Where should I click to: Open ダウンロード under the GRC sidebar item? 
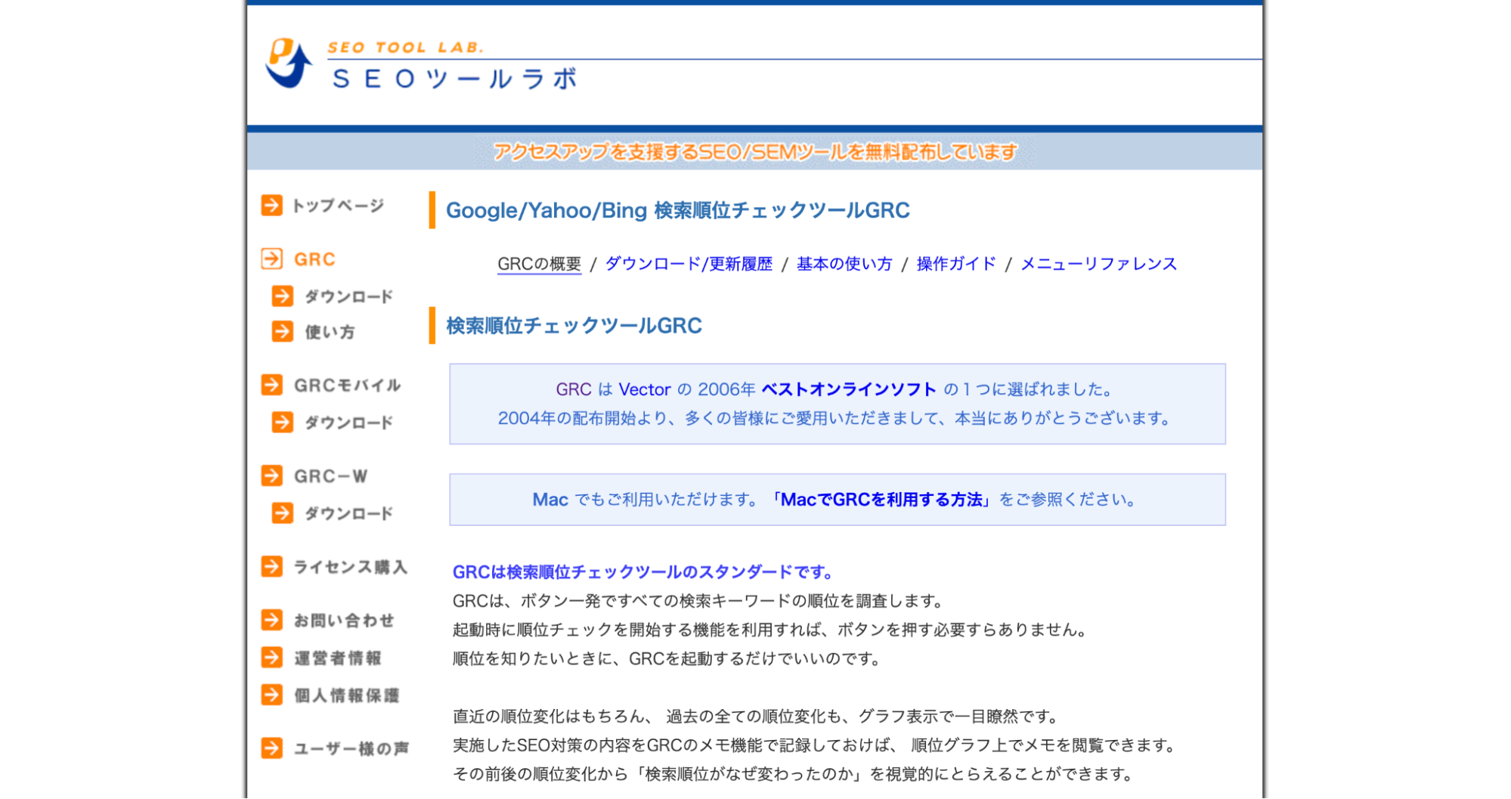[x=348, y=296]
